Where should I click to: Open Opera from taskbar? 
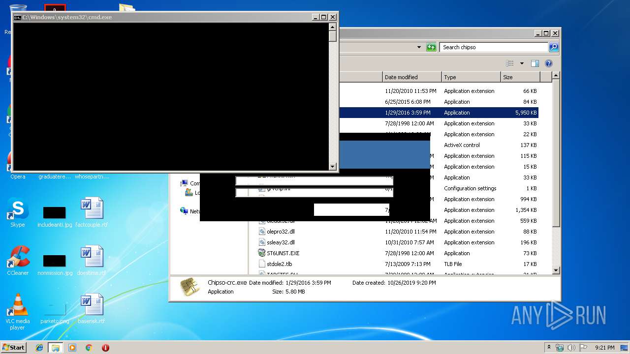(105, 348)
